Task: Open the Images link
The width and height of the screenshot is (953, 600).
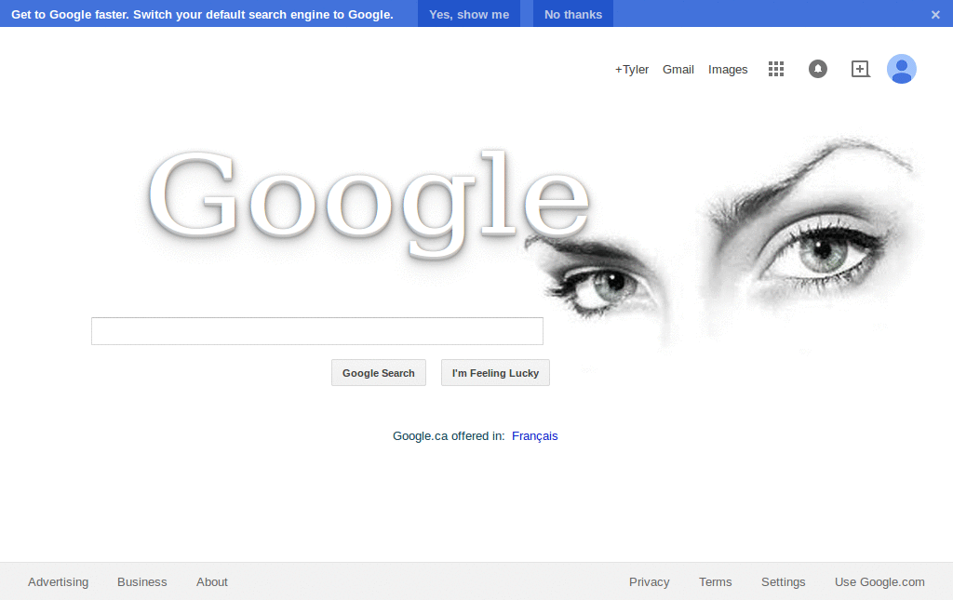Action: point(728,70)
